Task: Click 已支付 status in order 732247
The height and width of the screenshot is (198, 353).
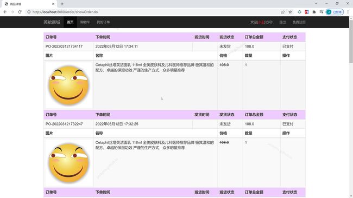Action: (x=288, y=124)
